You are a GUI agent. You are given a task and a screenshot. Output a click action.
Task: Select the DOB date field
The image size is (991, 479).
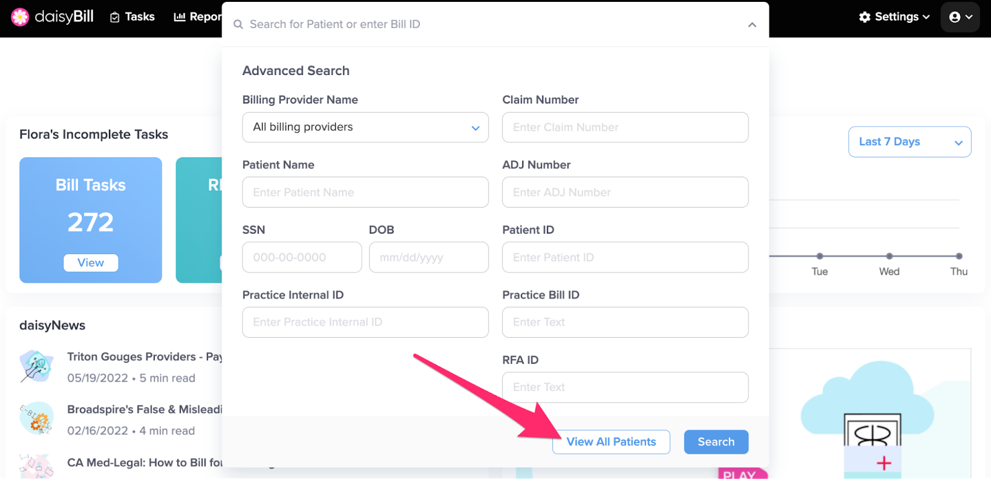[x=429, y=258]
